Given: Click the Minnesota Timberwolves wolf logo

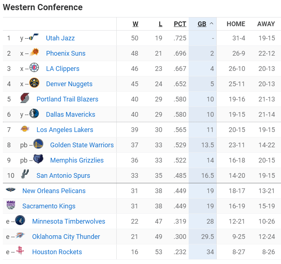Looking at the screenshot, I should coord(20,220).
